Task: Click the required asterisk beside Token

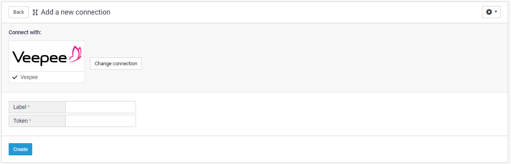Action: tap(30, 121)
